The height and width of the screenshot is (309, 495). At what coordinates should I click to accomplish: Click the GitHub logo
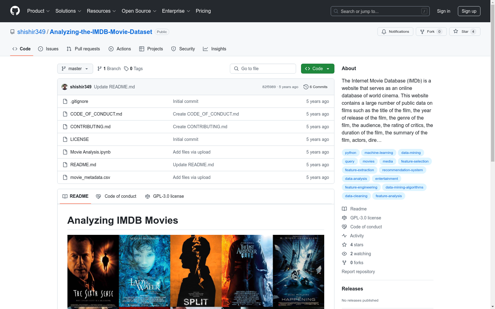pyautogui.click(x=15, y=11)
